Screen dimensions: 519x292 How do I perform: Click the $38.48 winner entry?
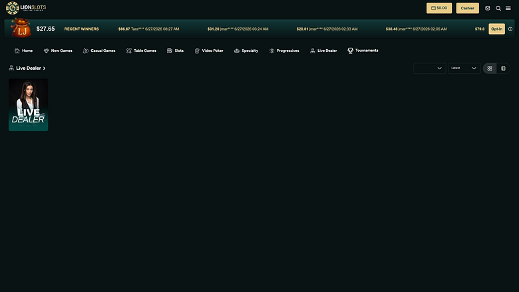coord(416,29)
